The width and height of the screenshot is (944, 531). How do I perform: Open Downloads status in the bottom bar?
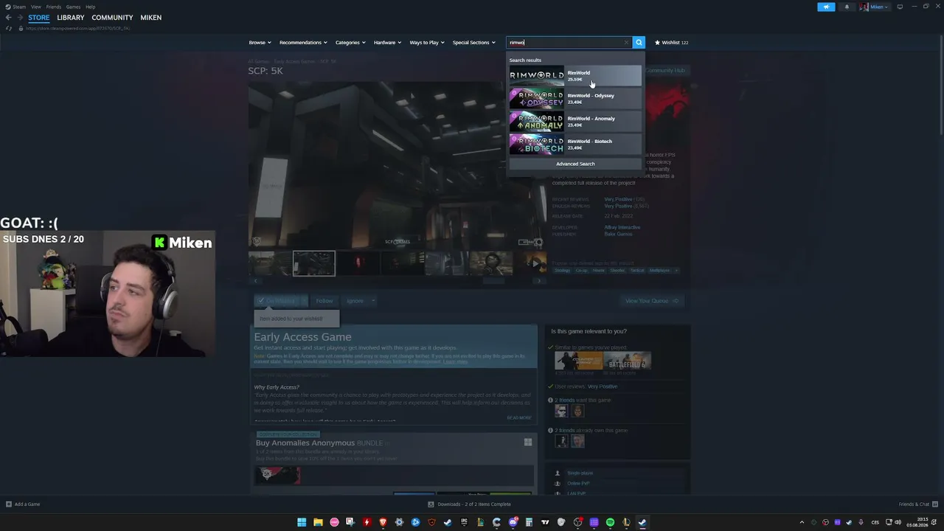click(470, 504)
